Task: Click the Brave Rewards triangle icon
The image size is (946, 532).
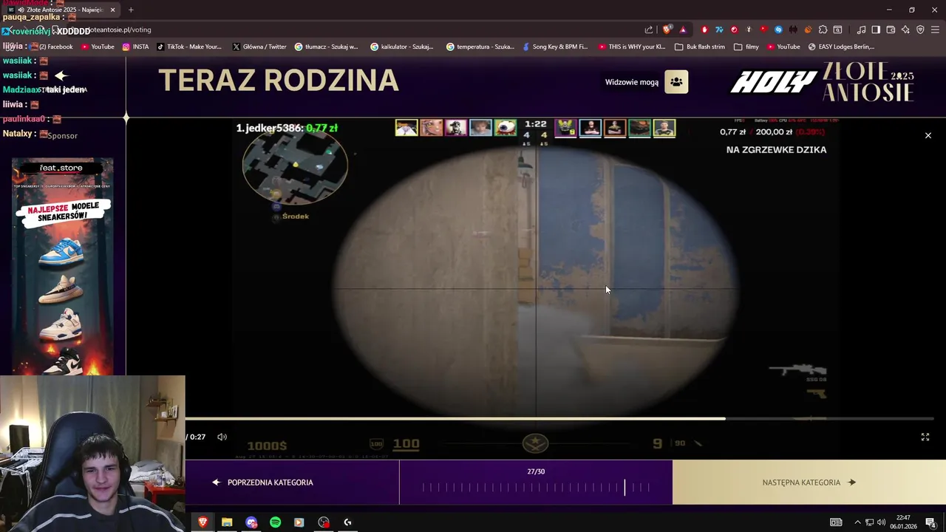Action: tap(683, 30)
